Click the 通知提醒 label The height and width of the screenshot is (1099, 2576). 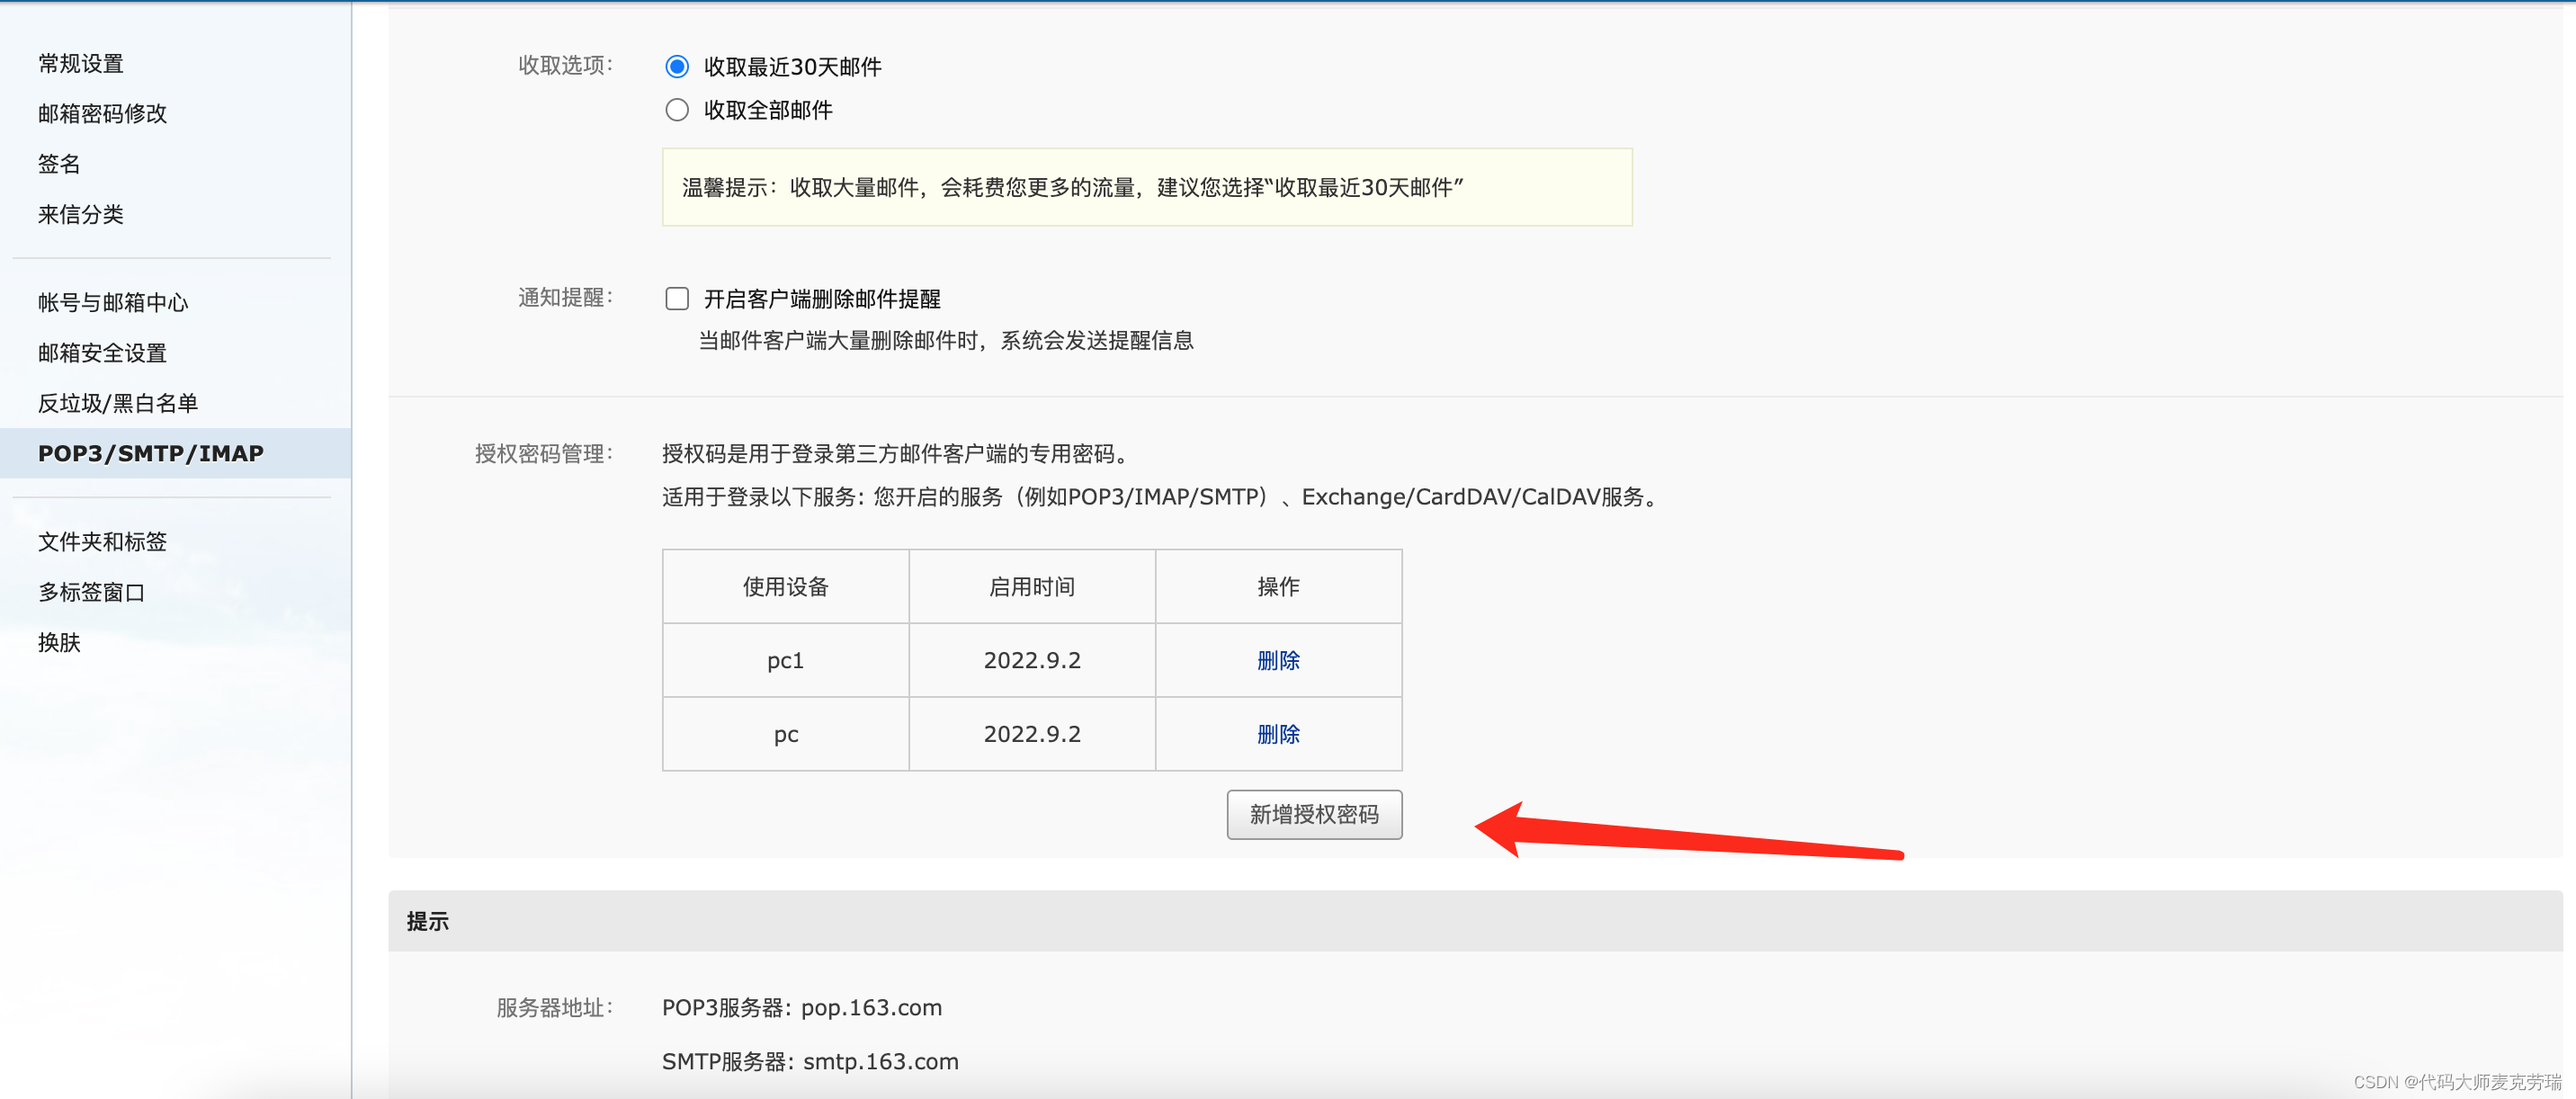pos(566,297)
